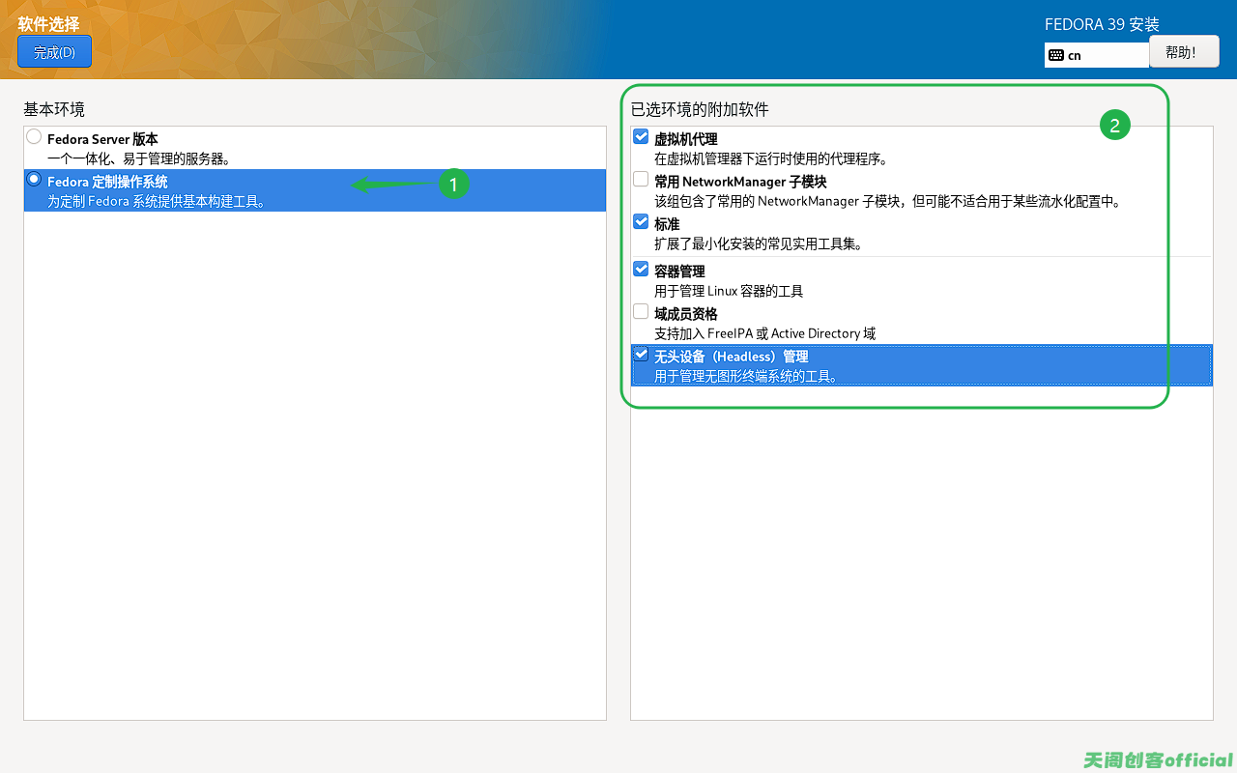Click the text 一个一体化、易于管理的服务器。
The image size is (1237, 773).
point(138,158)
